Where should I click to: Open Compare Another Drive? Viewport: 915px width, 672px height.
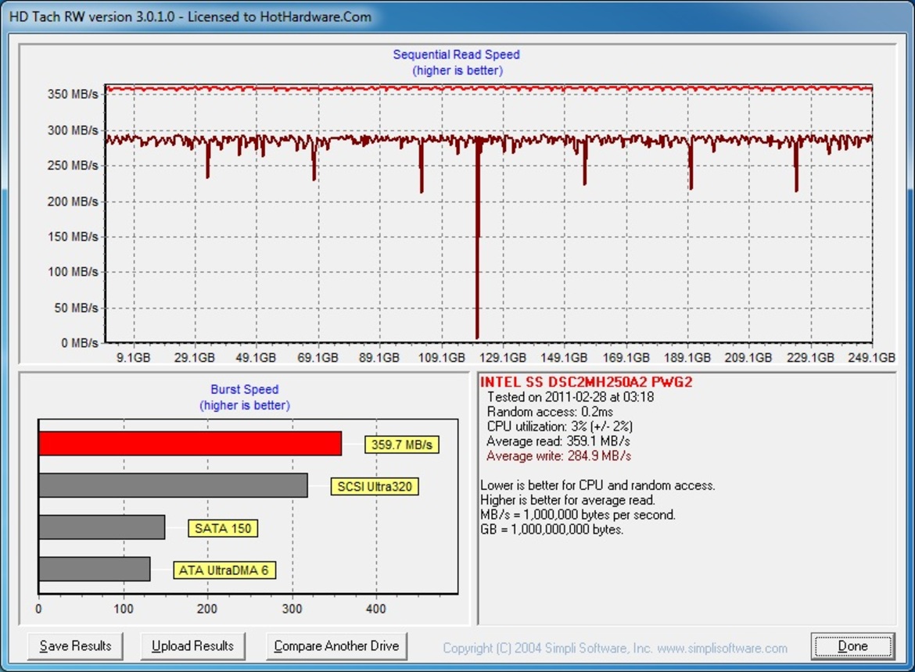pyautogui.click(x=336, y=645)
